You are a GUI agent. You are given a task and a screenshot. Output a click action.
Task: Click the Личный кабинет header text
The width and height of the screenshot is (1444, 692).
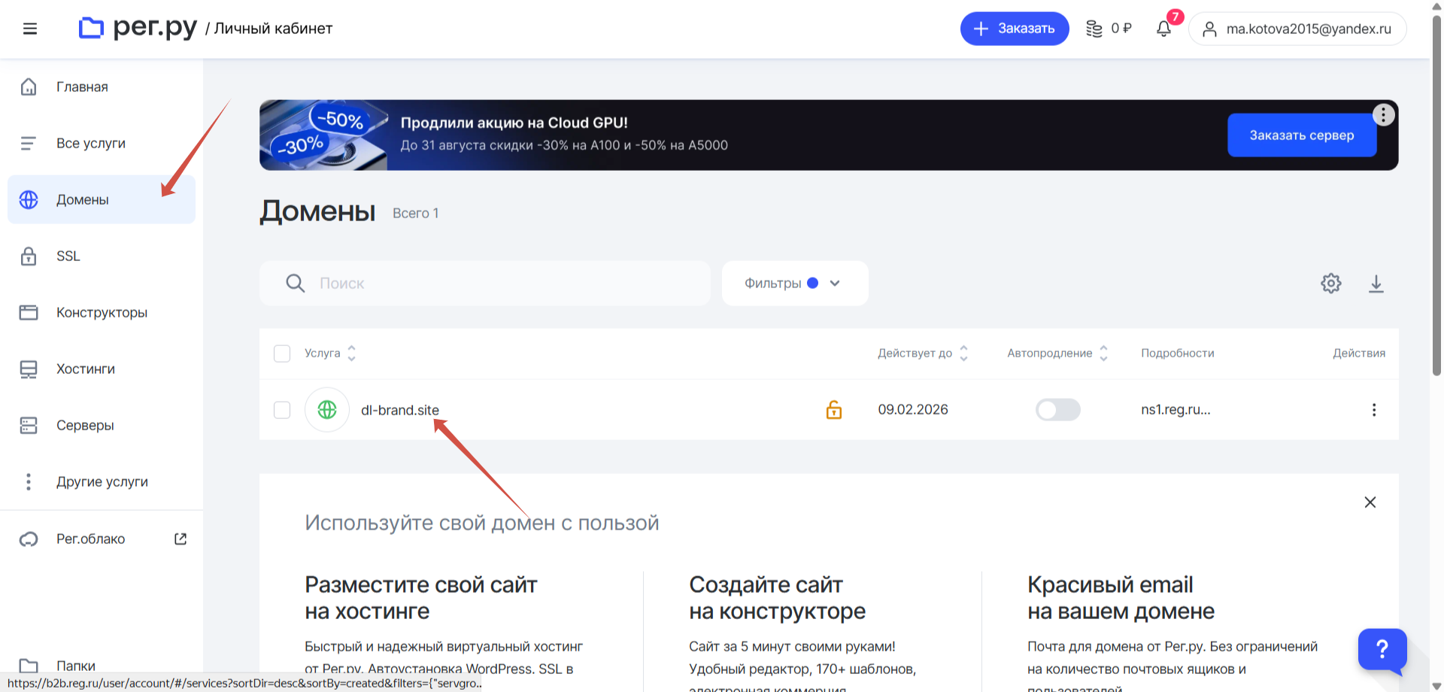[x=273, y=29]
